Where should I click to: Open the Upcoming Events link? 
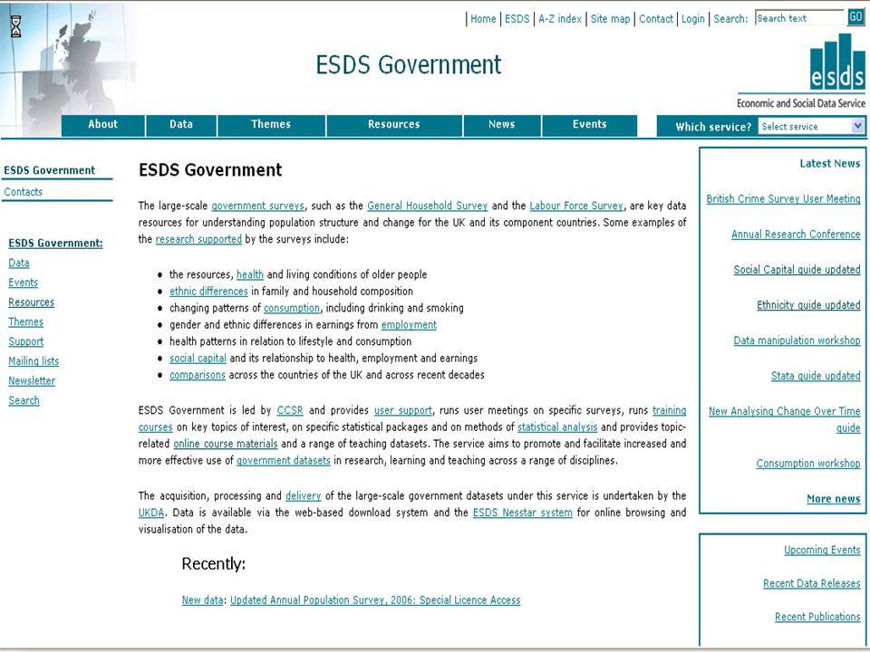click(822, 550)
